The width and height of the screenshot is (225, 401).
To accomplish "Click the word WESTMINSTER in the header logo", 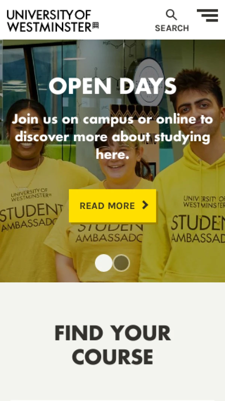I will click(x=49, y=27).
